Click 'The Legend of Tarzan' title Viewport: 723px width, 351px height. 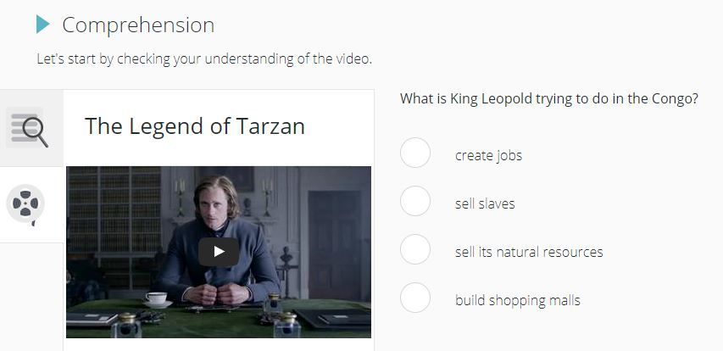coord(195,126)
